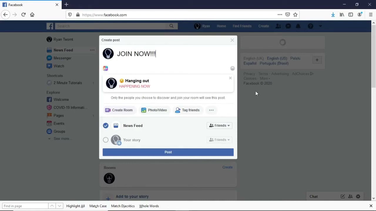The image size is (376, 211).
Task: Click the Create Room button
Action: click(x=119, y=110)
